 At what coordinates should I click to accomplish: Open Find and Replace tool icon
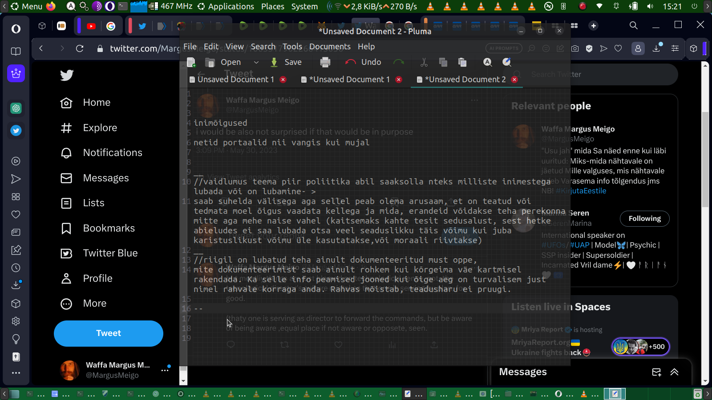point(507,62)
